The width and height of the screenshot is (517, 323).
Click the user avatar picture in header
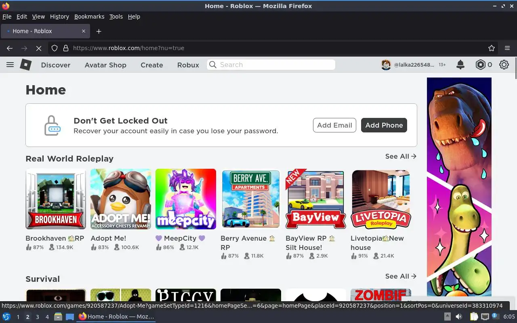click(386, 65)
